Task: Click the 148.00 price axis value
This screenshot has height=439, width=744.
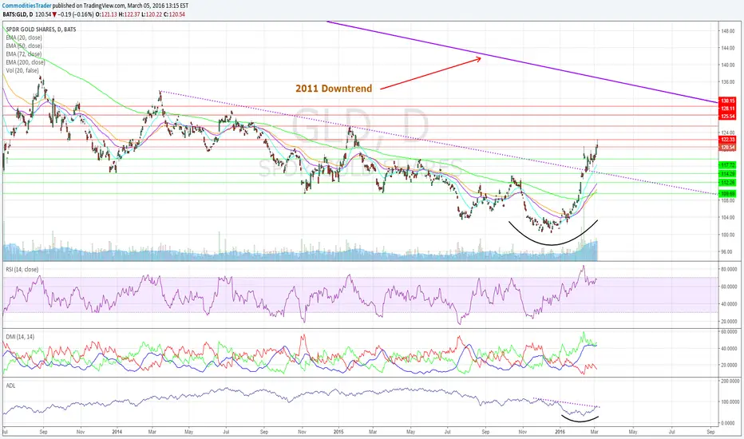Action: click(x=728, y=31)
